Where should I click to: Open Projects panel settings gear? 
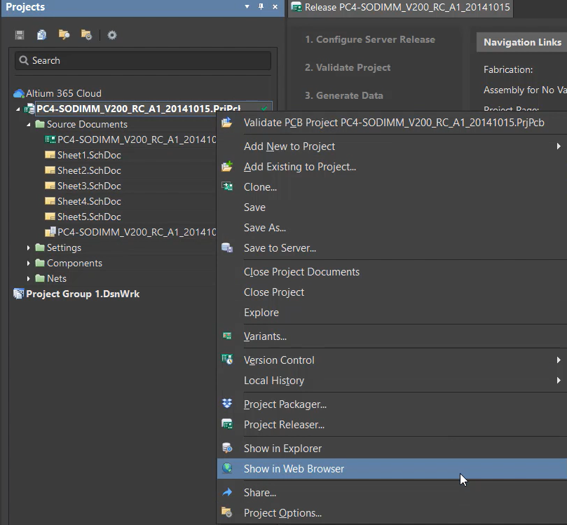[x=111, y=35]
